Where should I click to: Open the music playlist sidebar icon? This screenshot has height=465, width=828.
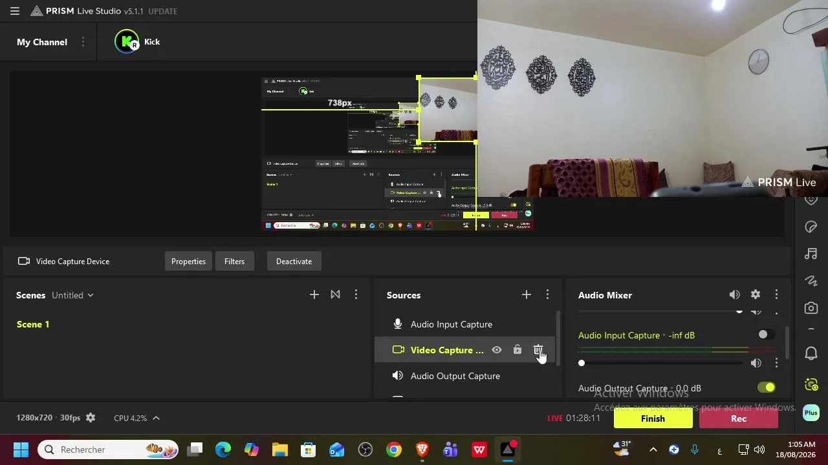(811, 254)
